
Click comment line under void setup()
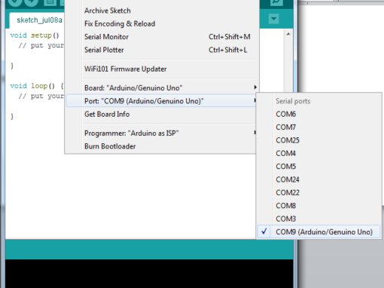pos(41,46)
